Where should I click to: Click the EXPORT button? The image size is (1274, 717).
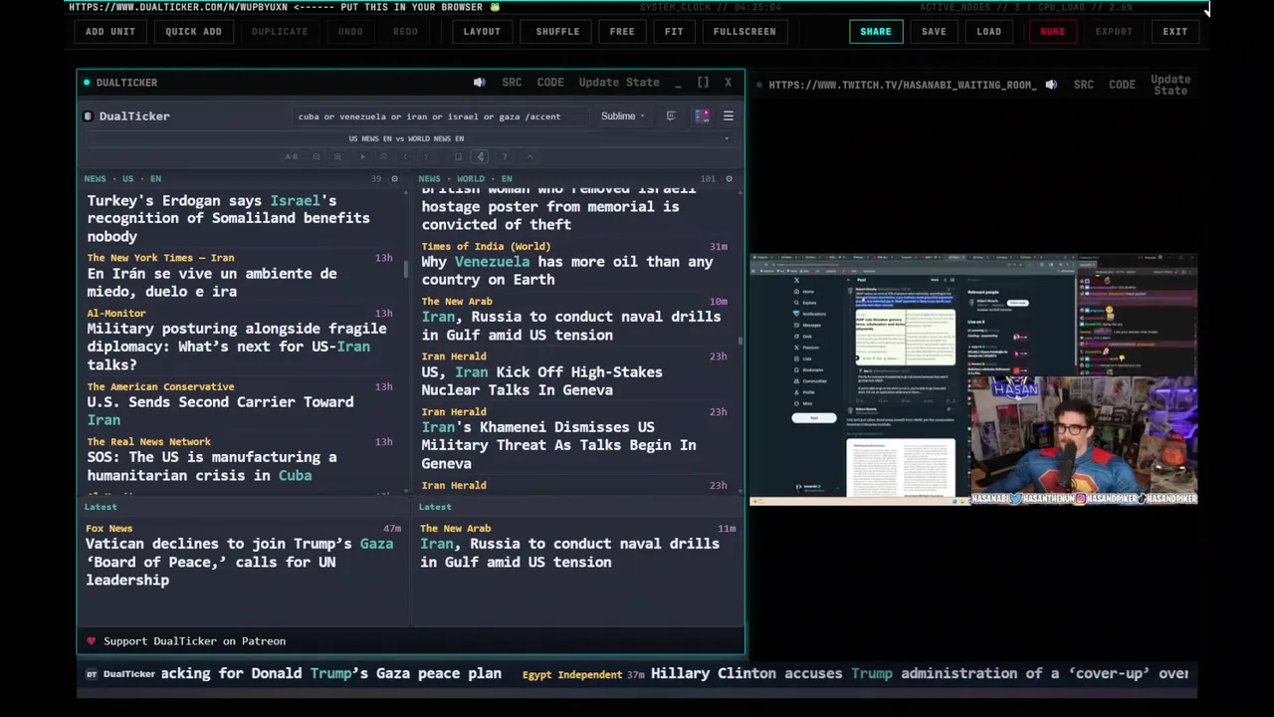point(1114,31)
